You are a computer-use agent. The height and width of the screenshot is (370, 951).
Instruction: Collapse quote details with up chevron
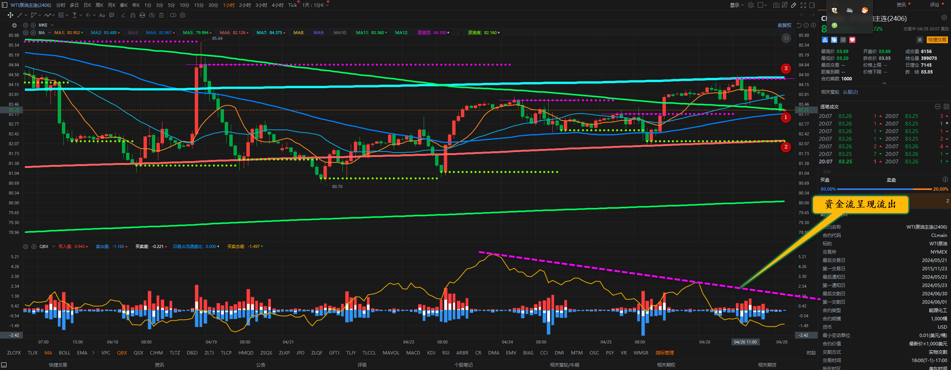[884, 83]
